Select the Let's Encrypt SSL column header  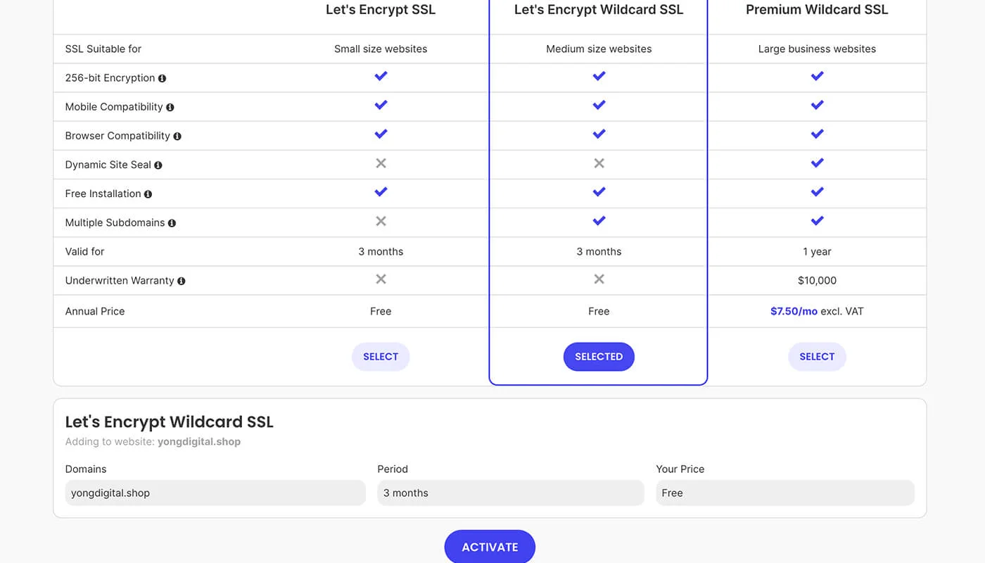coord(381,10)
